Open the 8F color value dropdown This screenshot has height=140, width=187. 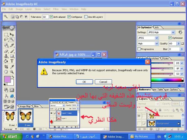point(182,68)
